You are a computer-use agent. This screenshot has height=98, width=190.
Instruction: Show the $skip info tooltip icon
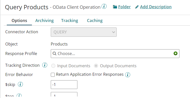(20, 84)
